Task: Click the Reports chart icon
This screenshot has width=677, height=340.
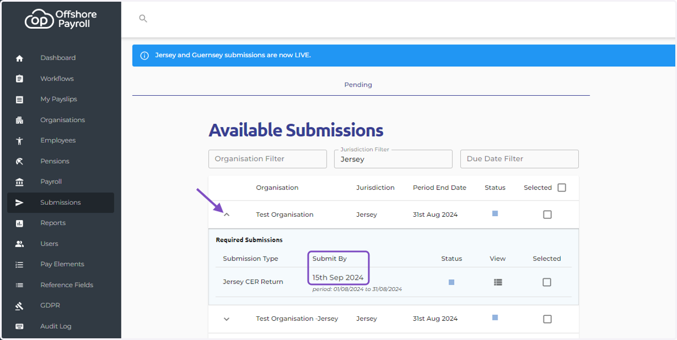Action: 20,223
